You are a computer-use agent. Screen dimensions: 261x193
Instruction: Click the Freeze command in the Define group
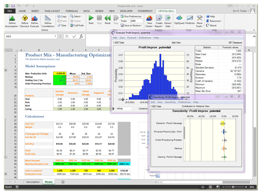coord(75,21)
